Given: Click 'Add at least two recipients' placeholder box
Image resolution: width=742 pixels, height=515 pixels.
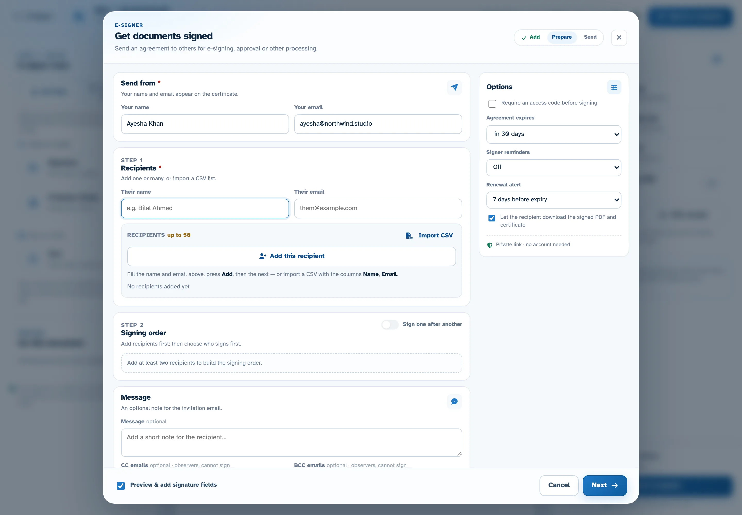Looking at the screenshot, I should click(291, 363).
